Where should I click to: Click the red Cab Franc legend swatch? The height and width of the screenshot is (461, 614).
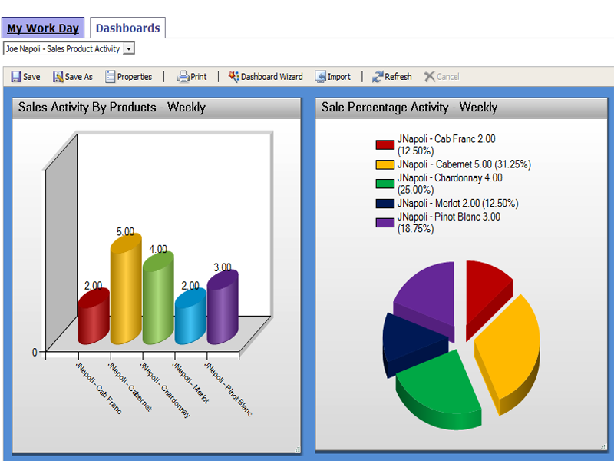pyautogui.click(x=385, y=145)
